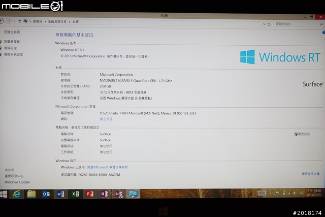Open the touch keyboard from the taskbar
The image size is (325, 217).
pos(262,193)
